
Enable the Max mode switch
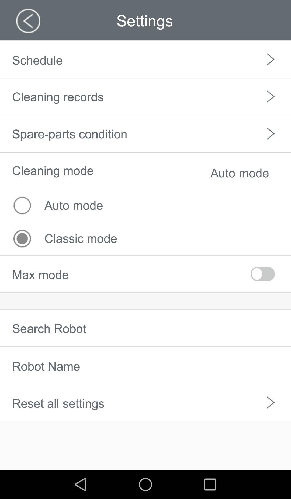click(x=262, y=274)
